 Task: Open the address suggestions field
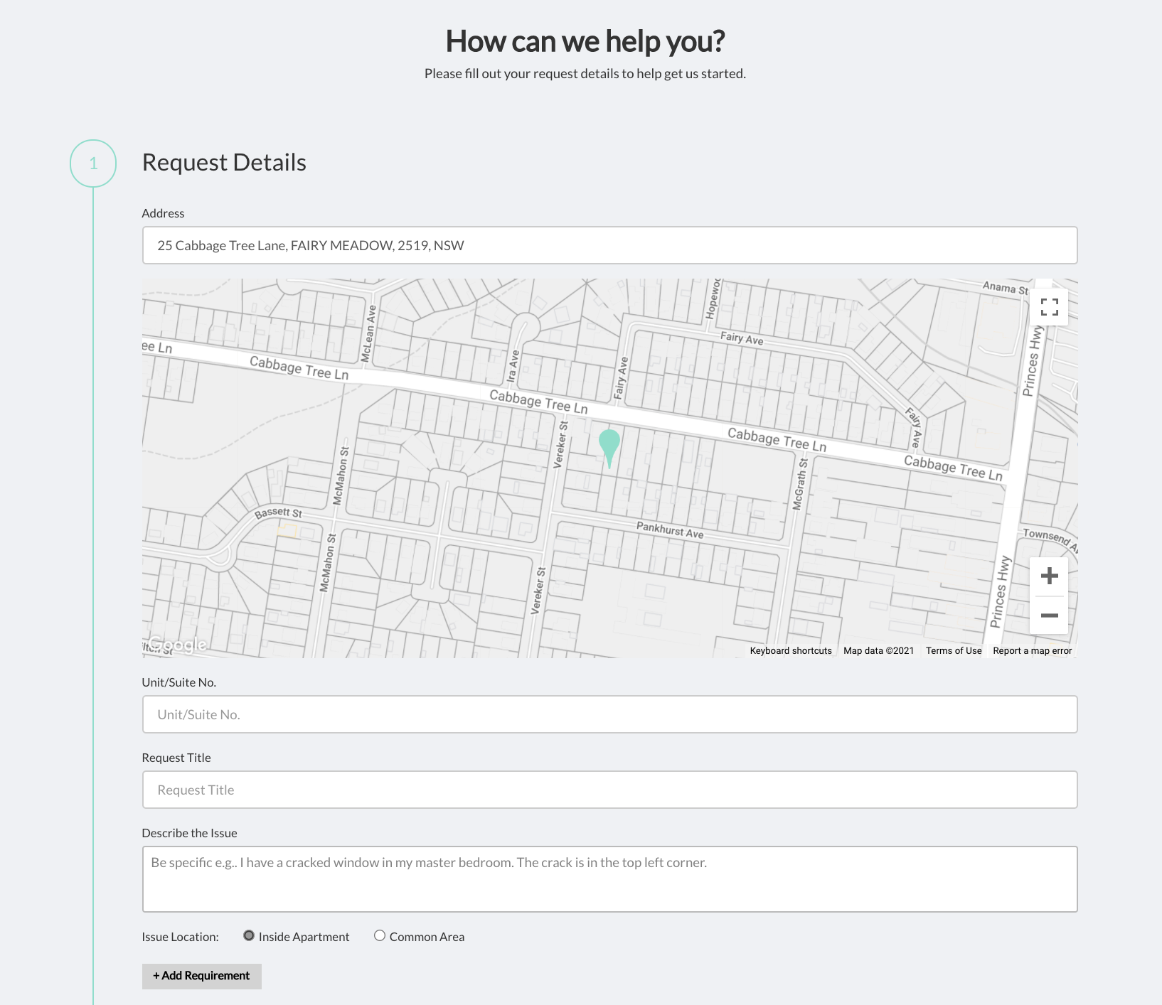[x=609, y=245]
